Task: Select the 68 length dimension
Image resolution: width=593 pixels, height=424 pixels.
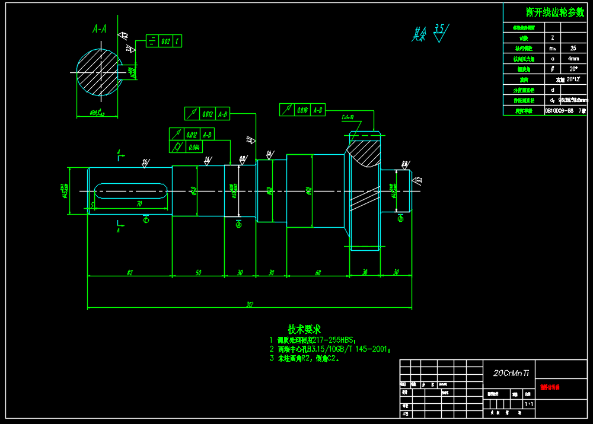Action: point(318,273)
